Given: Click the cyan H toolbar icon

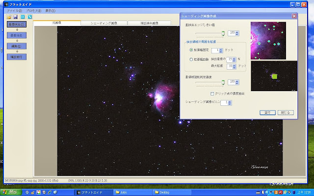Looking at the screenshot, I should pyautogui.click(x=23, y=17).
